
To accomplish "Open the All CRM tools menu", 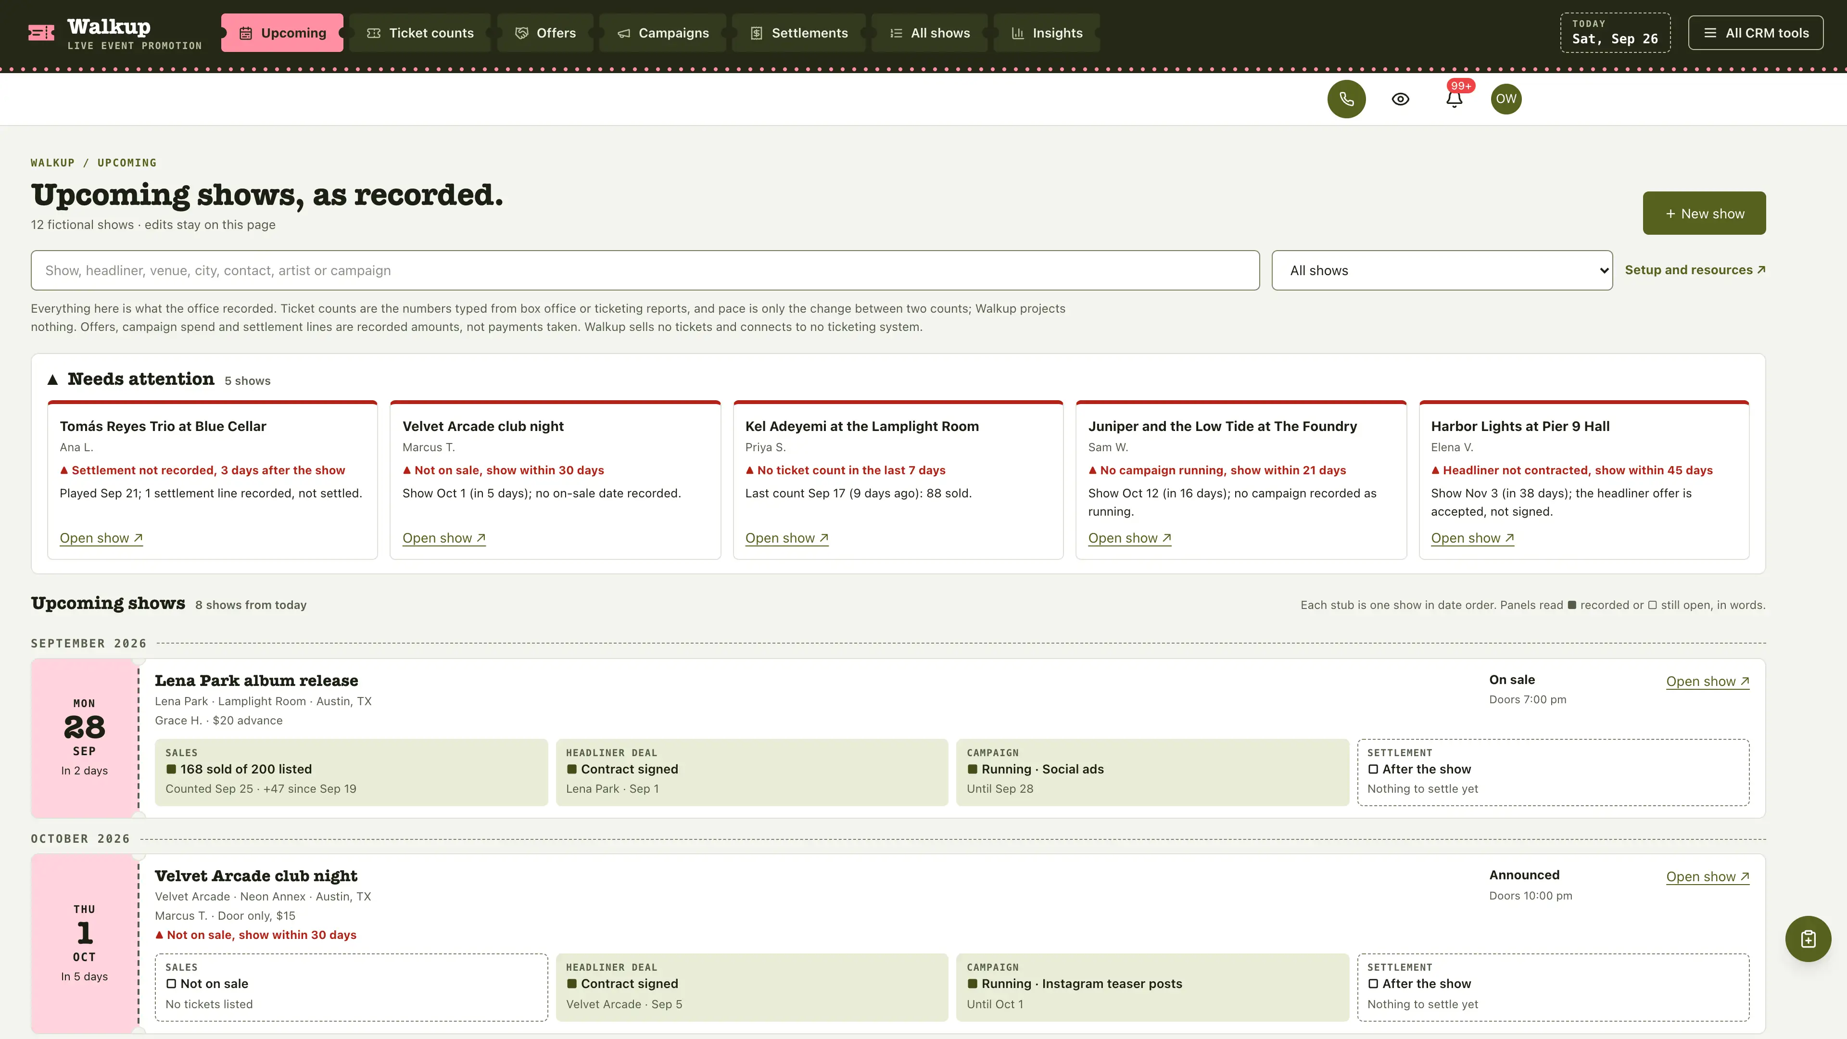I will 1755,33.
